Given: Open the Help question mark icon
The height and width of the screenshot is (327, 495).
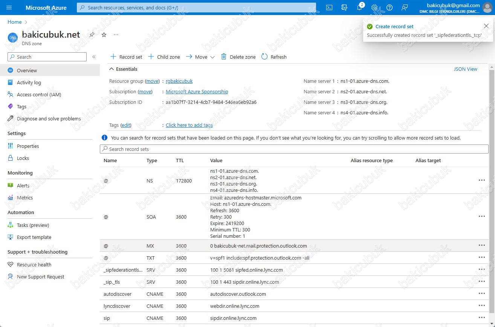Looking at the screenshot, I should click(390, 8).
